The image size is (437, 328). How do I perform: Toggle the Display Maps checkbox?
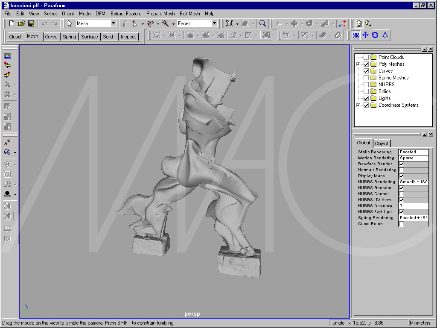coord(401,176)
